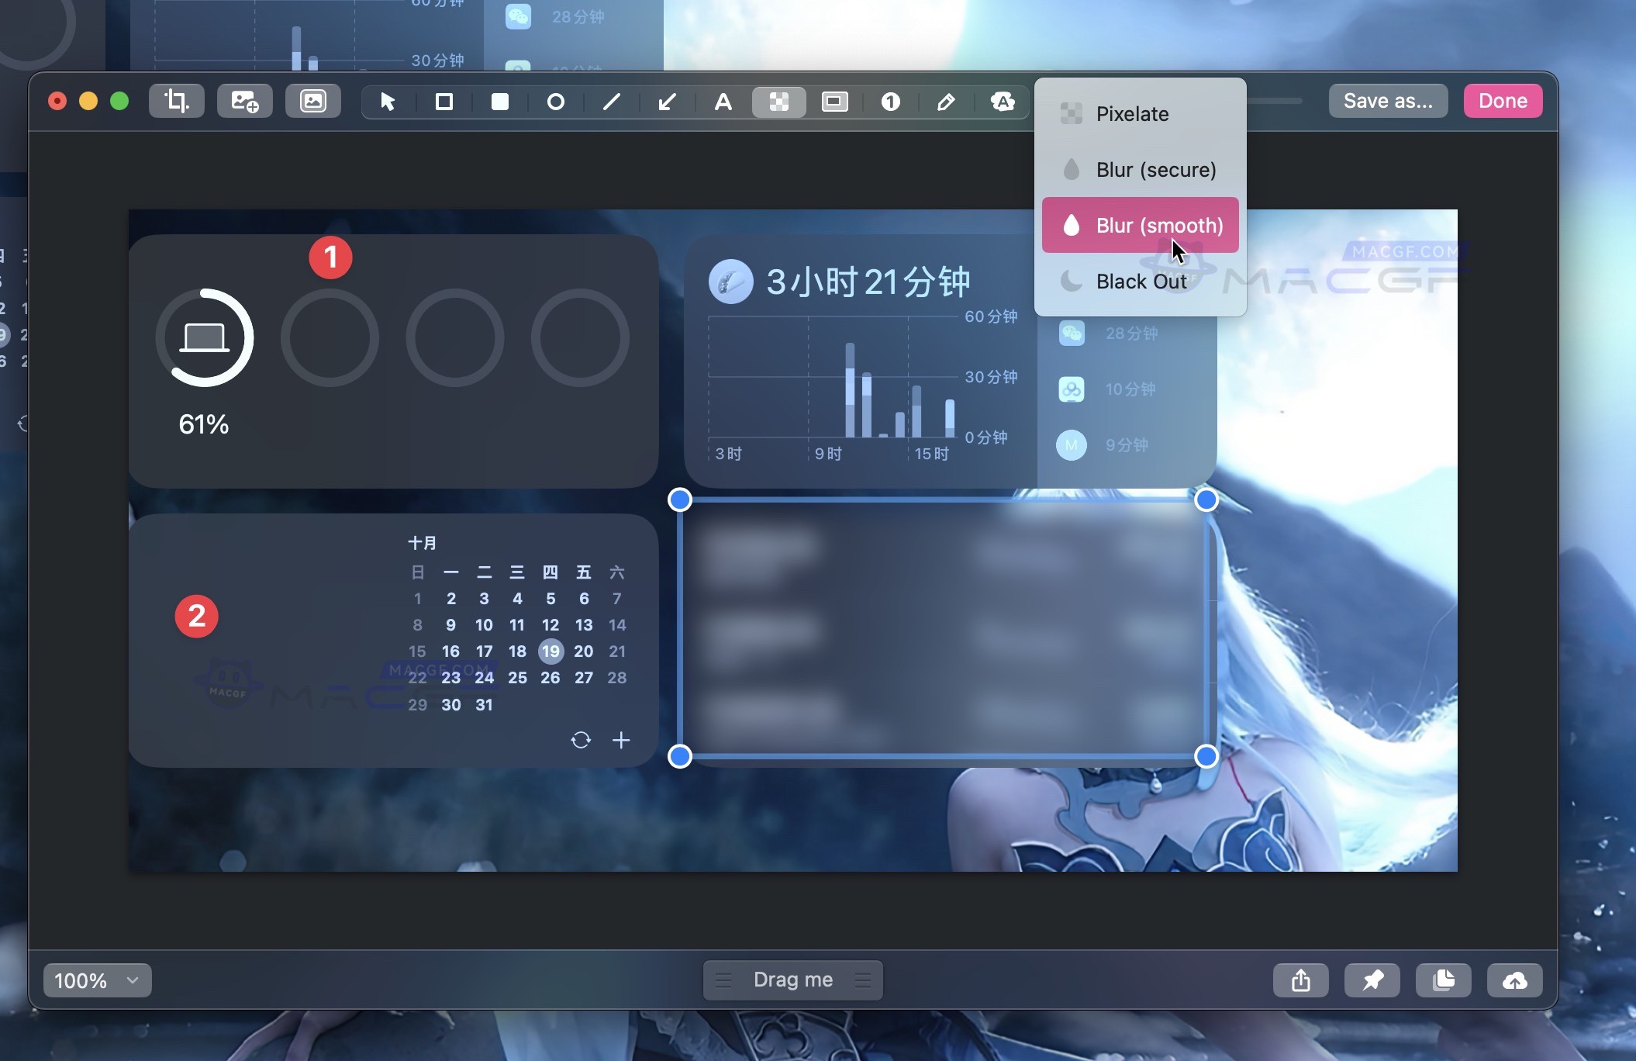Pick the ellipse drawing tool
Screen dimensions: 1636x1061
point(555,101)
